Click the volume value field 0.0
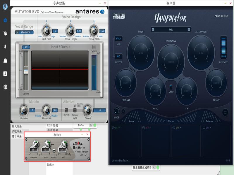Screen dimensions: 234x175 [x=26, y=47]
